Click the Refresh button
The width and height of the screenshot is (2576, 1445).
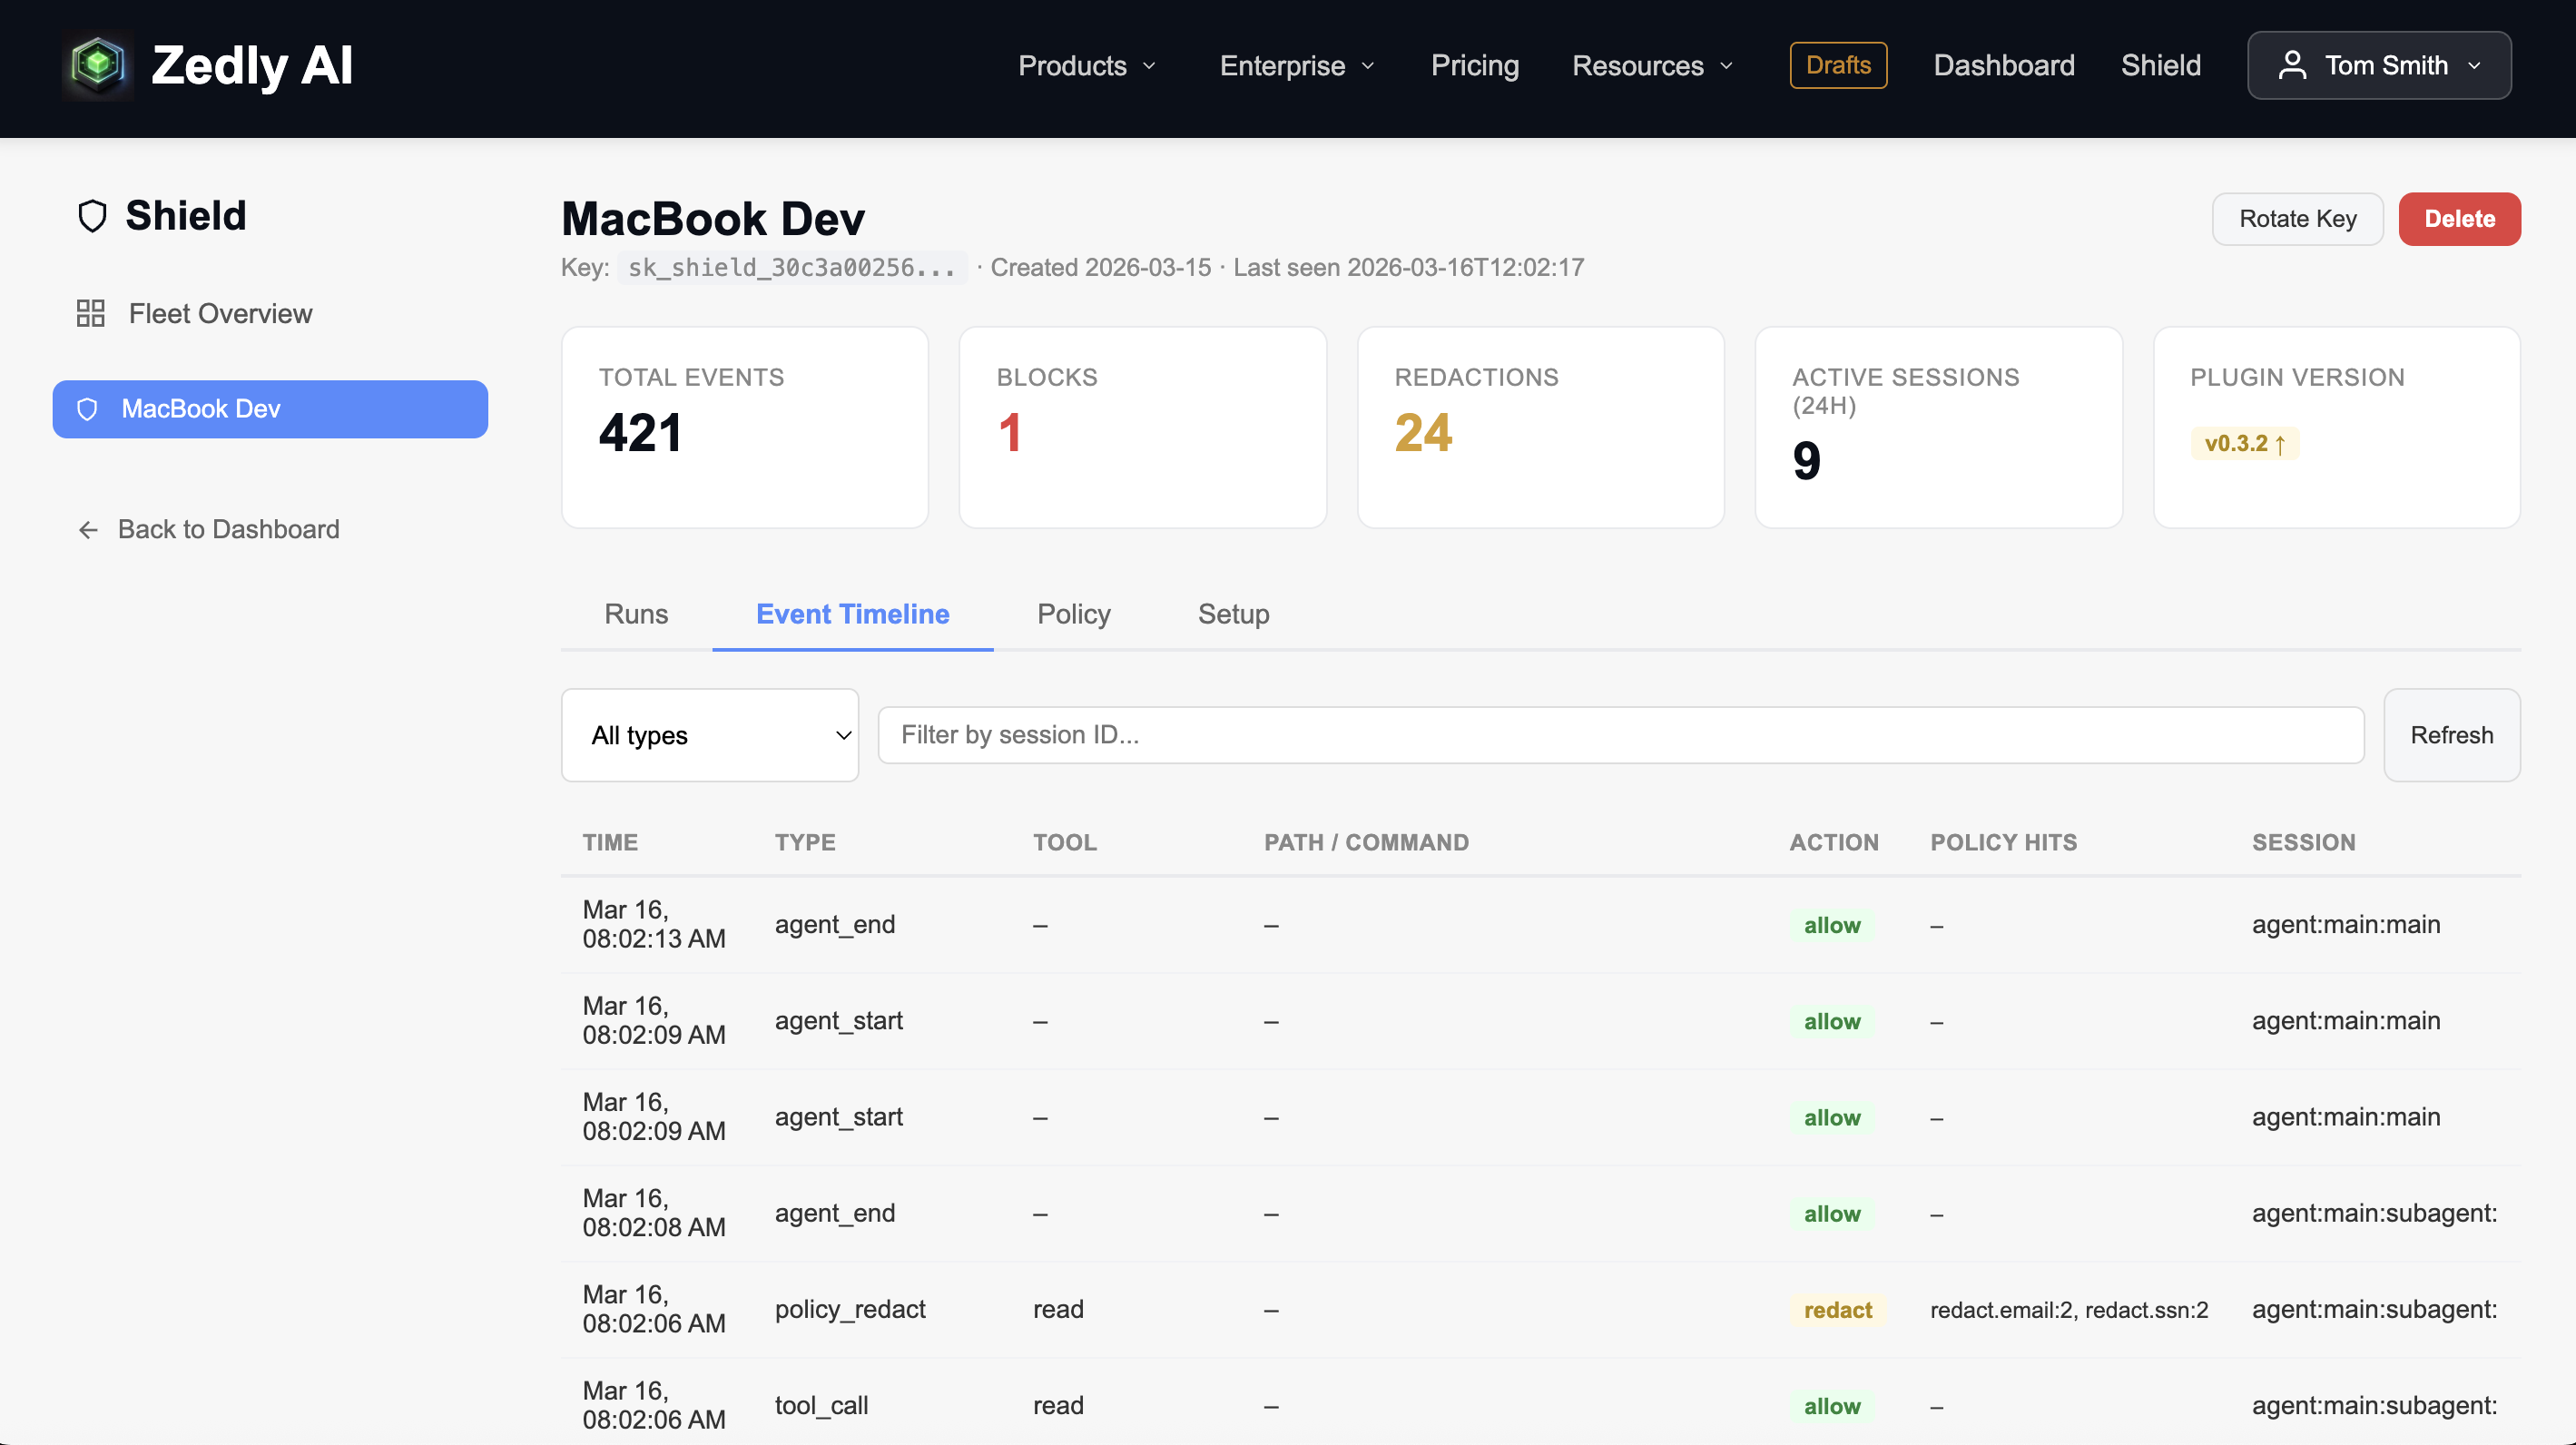pos(2451,735)
